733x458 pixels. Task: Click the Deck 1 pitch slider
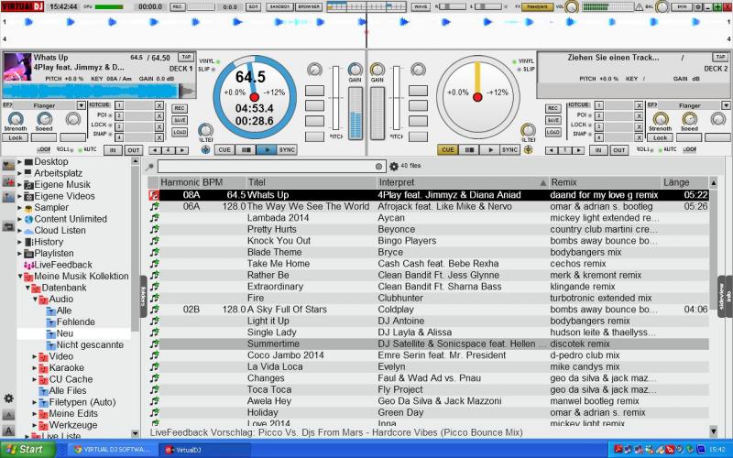pos(335,96)
